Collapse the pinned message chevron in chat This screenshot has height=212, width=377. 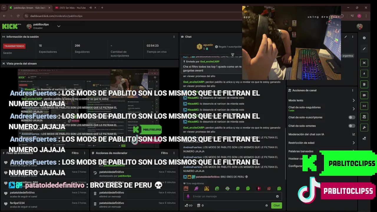point(233,55)
